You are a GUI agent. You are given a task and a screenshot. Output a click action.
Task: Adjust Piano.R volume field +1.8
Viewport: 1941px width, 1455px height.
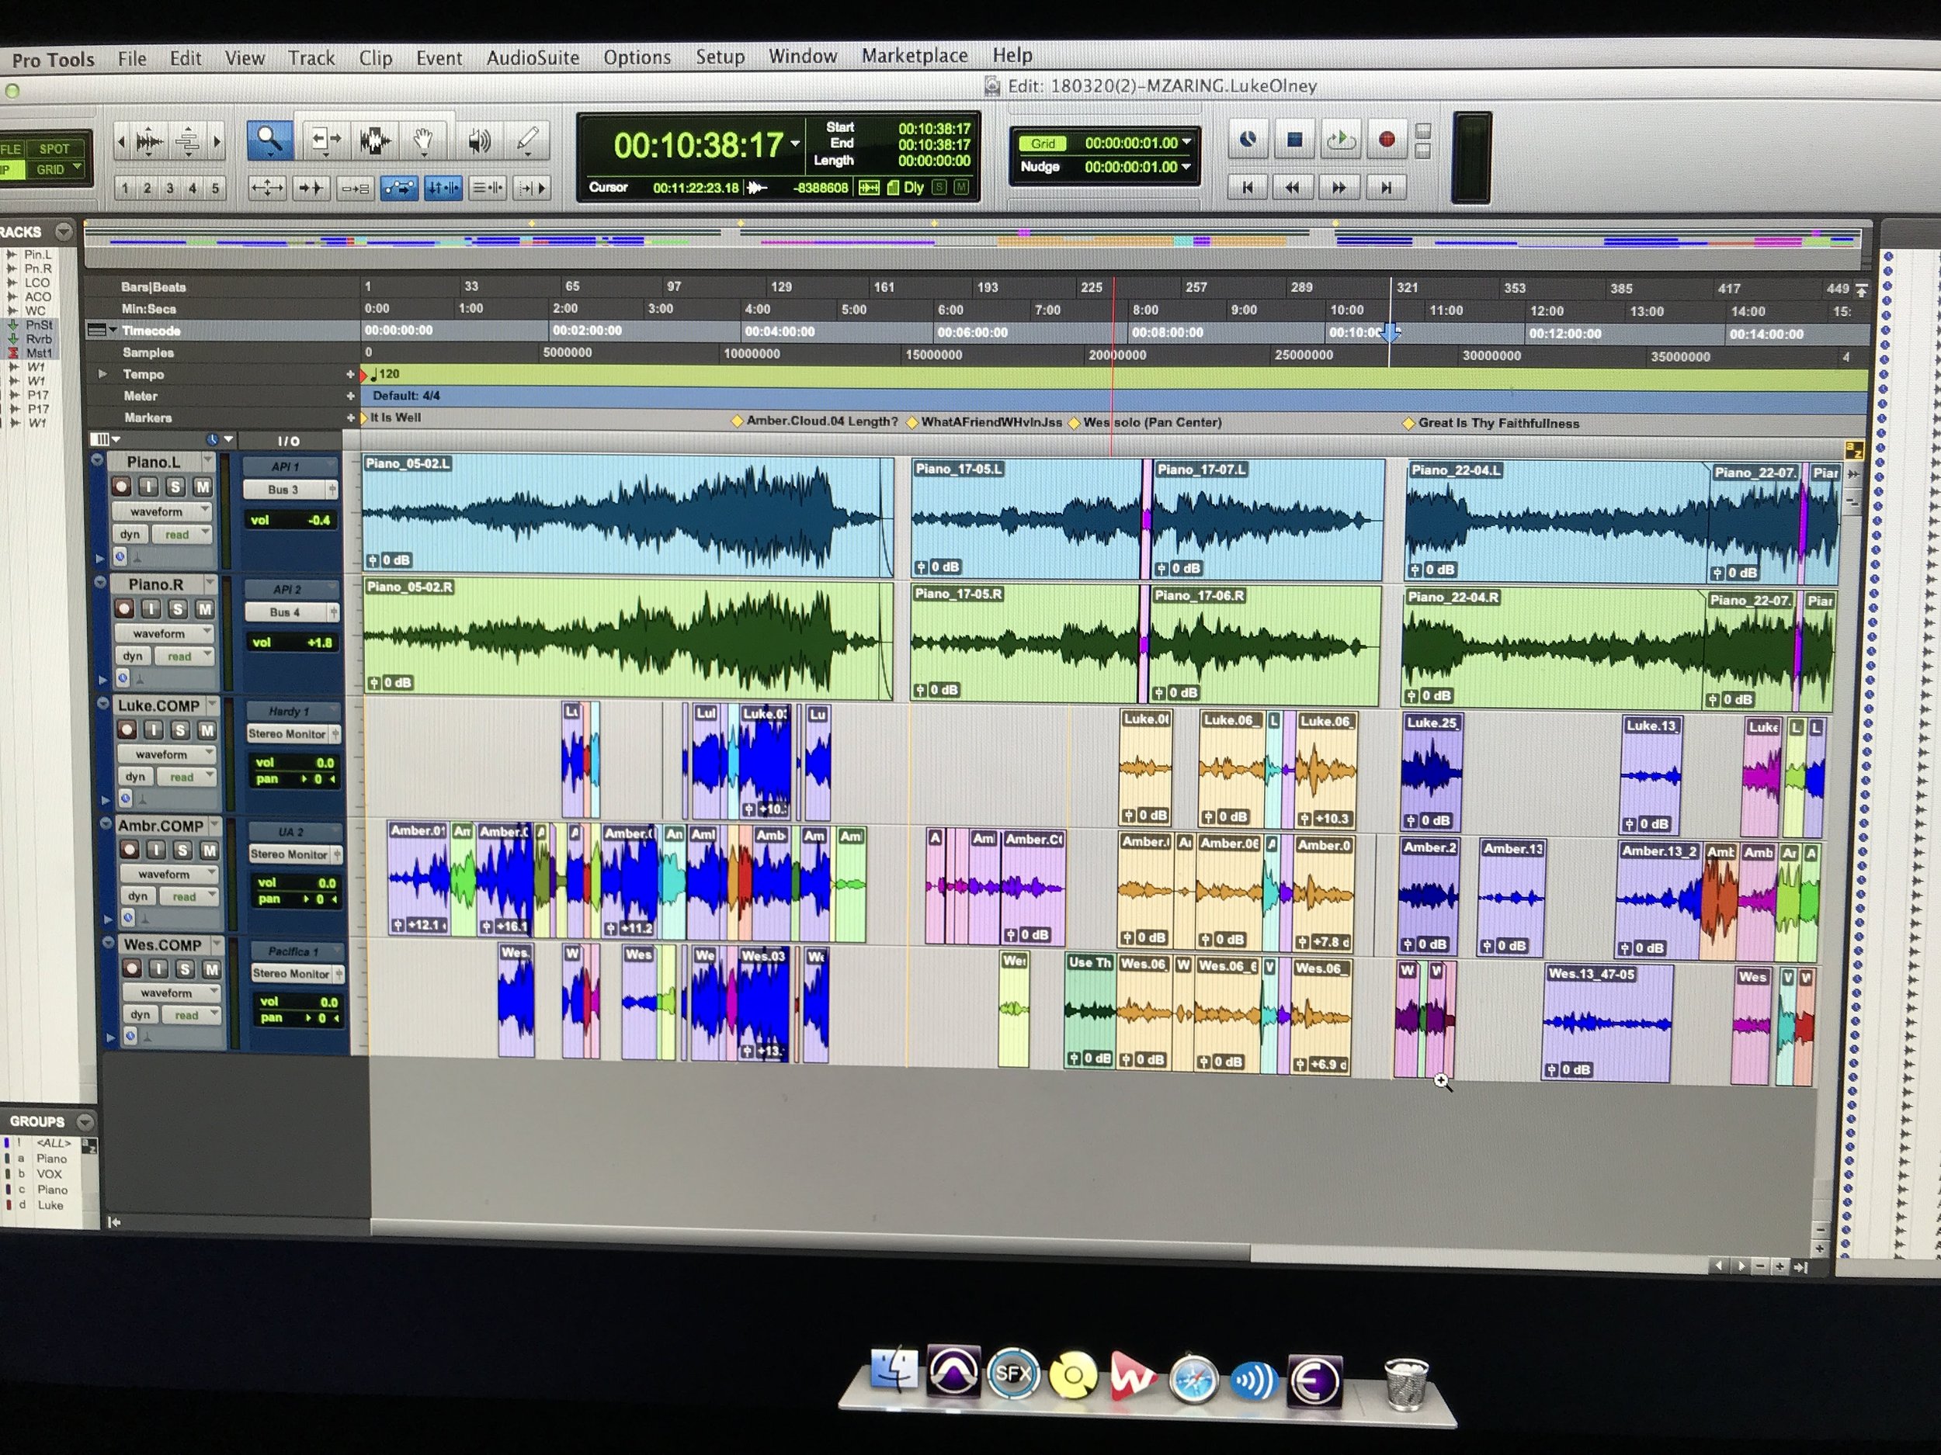click(293, 642)
